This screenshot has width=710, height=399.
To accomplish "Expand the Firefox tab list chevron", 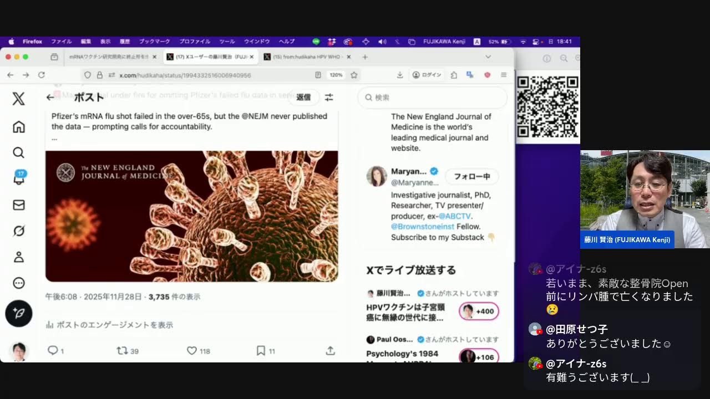I will tap(488, 57).
